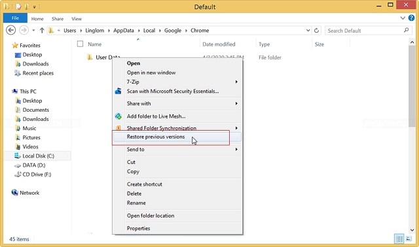Image resolution: width=419 pixels, height=247 pixels.
Task: Go up one folder level arrow
Action: (42, 31)
